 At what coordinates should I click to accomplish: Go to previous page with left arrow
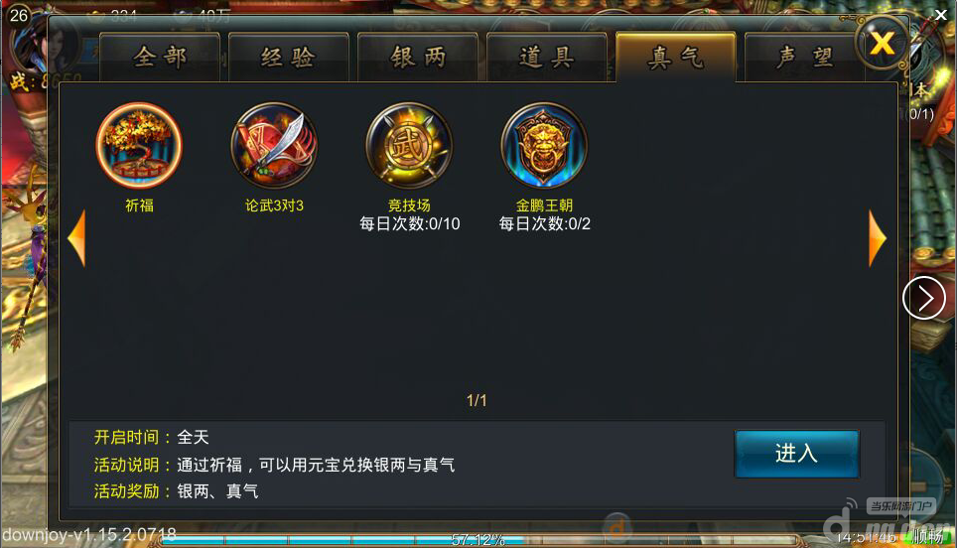click(x=76, y=238)
